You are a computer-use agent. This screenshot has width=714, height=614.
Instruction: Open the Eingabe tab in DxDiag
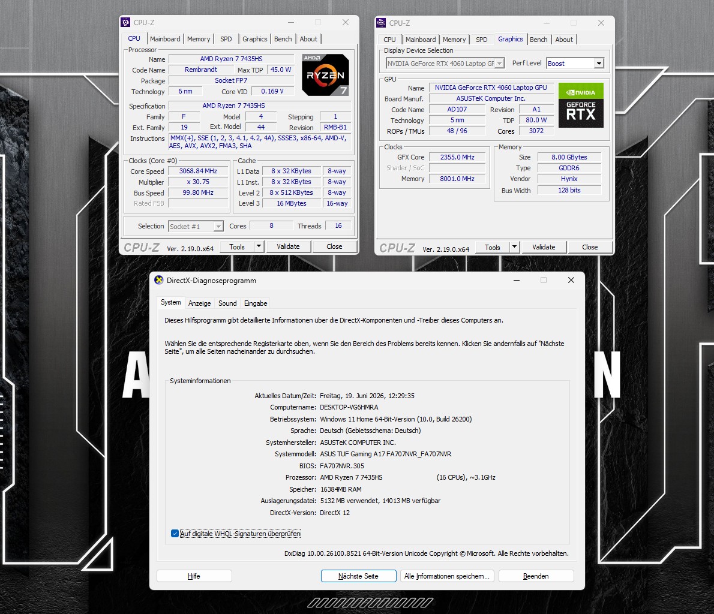256,303
